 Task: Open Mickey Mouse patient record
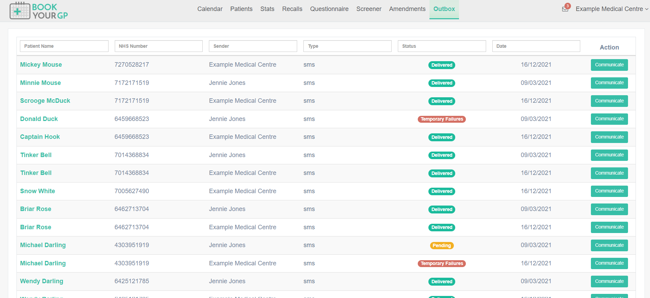(x=41, y=65)
